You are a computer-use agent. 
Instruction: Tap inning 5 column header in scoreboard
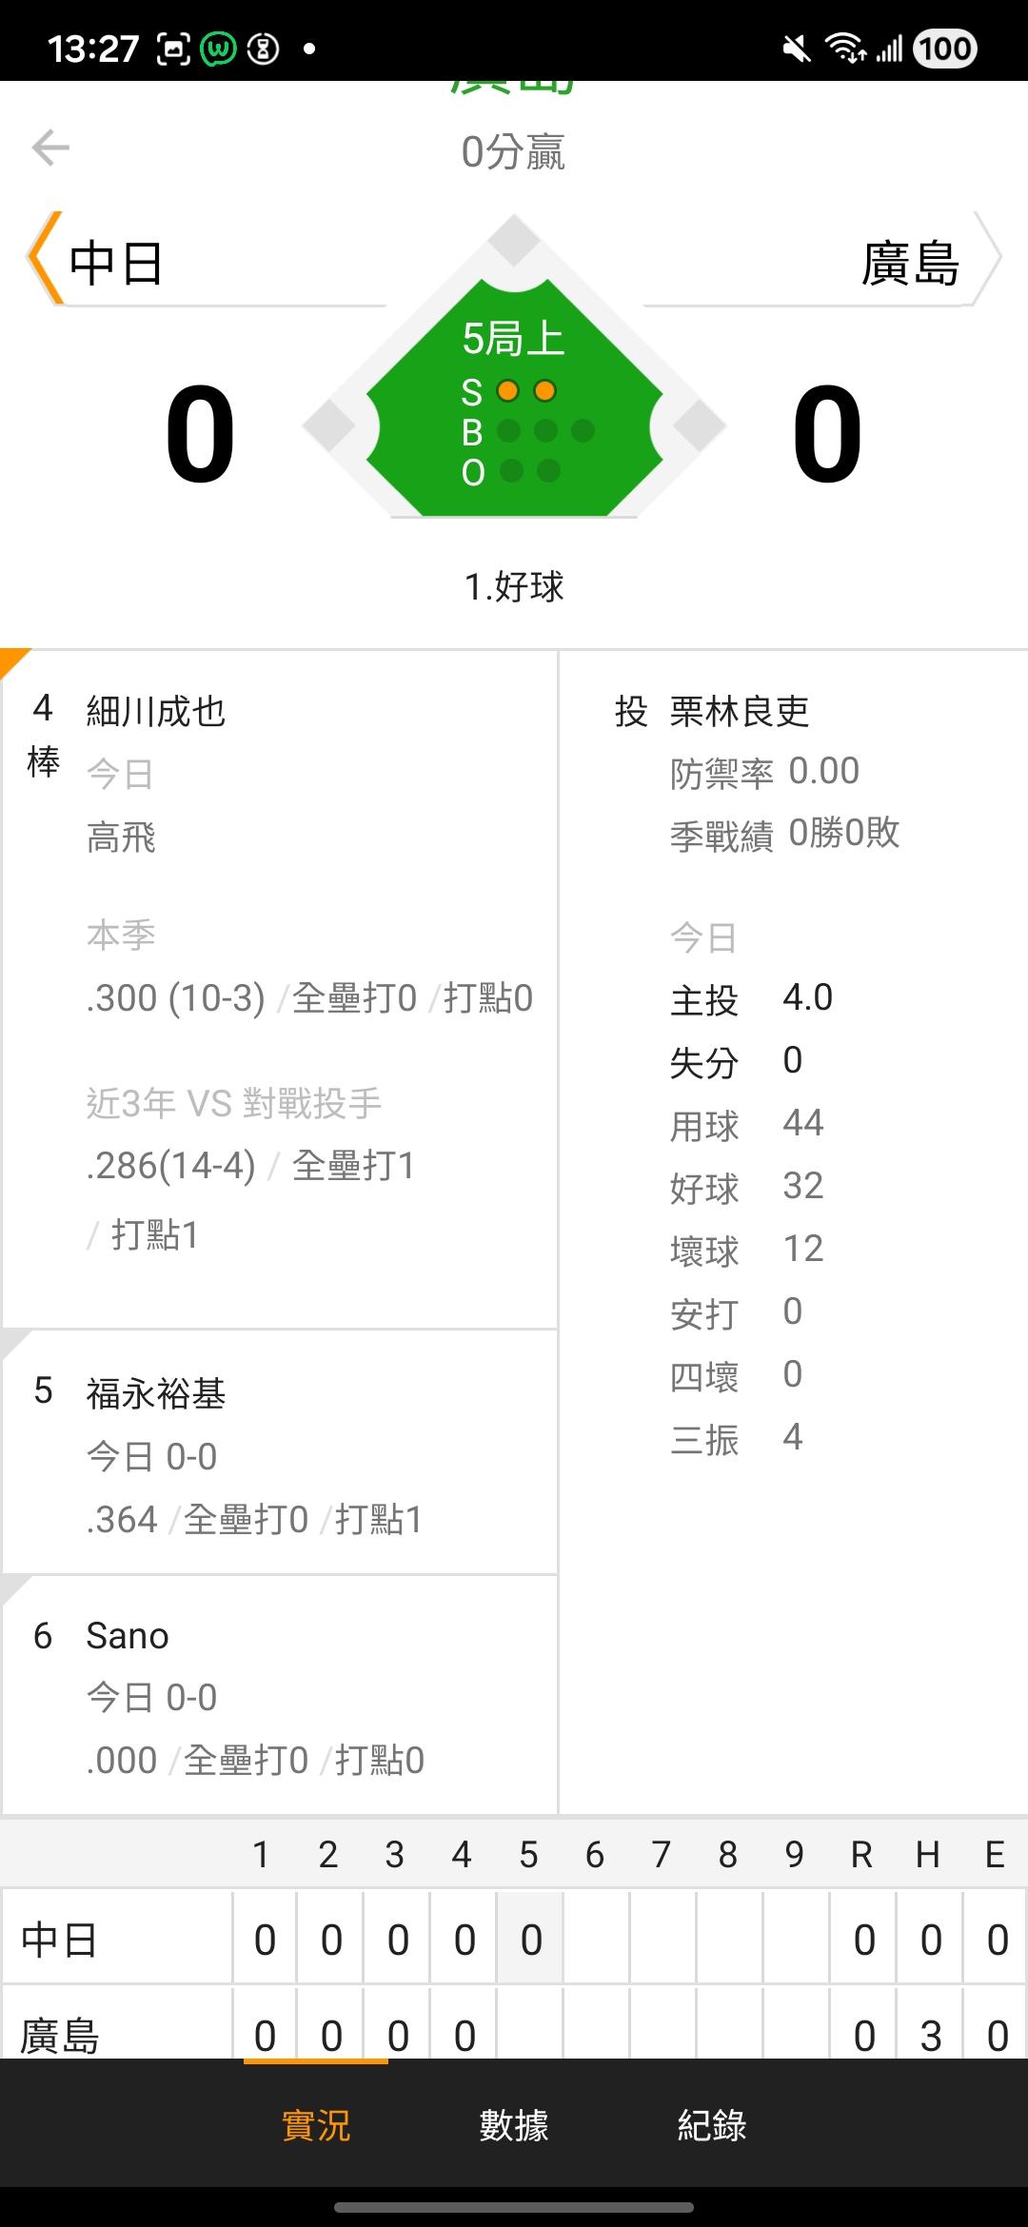[528, 1854]
